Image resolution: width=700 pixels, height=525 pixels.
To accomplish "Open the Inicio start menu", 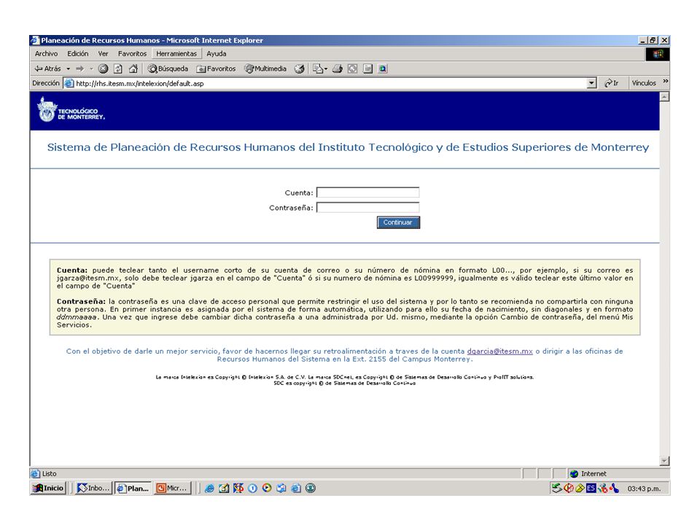I will click(x=49, y=488).
